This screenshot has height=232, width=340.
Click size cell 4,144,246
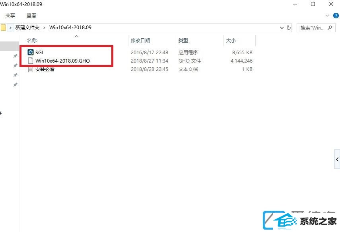click(241, 61)
